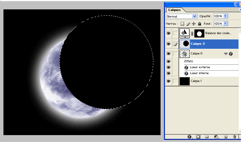This screenshot has height=142, width=241.
Task: Toggle visibility of Calque 1 layer
Action: tap(168, 81)
